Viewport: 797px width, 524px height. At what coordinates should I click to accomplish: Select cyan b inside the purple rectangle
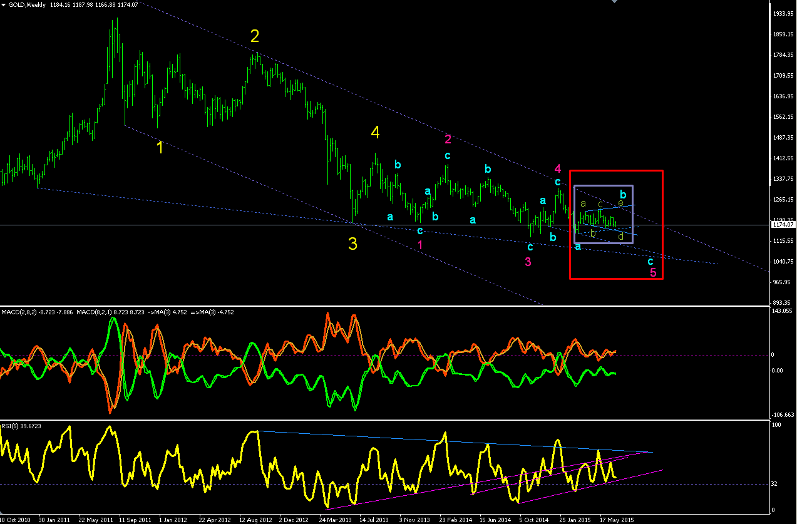tap(623, 194)
